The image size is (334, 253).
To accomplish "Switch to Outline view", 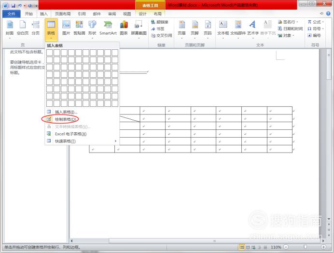I will click(260, 247).
